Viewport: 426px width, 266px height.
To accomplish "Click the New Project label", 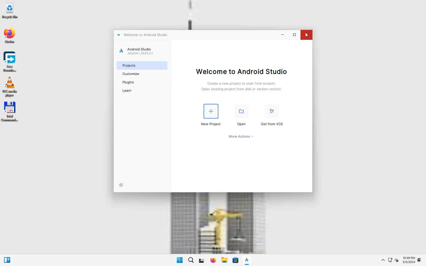I will (x=211, y=124).
